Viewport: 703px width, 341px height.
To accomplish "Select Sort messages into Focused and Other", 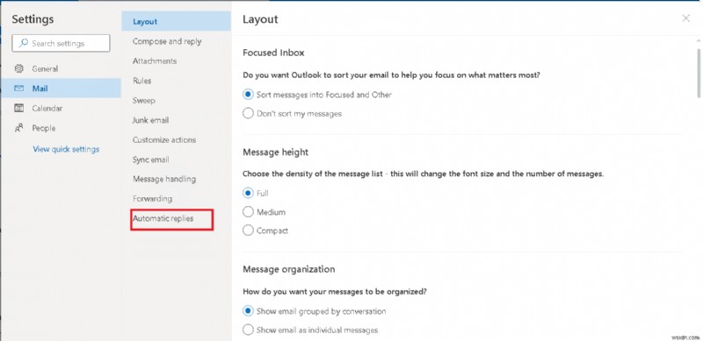I will click(248, 95).
